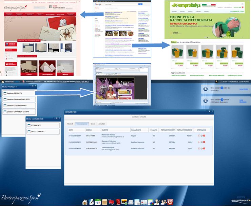Click gray status circle for Massacci Valentina order
Viewport: 251px width, 206px height.
pyautogui.click(x=202, y=142)
